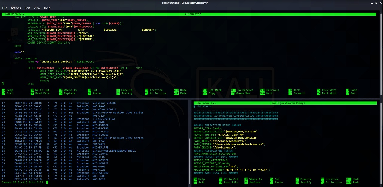383x187 pixels.
Task: Click the REAVER_CRACKED_DIR config line
Action: (x=225, y=138)
